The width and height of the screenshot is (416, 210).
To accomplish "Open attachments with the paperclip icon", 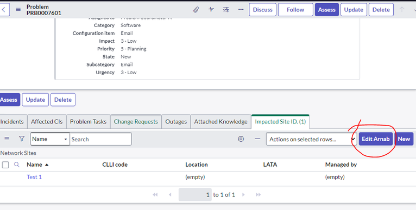I will tap(196, 10).
